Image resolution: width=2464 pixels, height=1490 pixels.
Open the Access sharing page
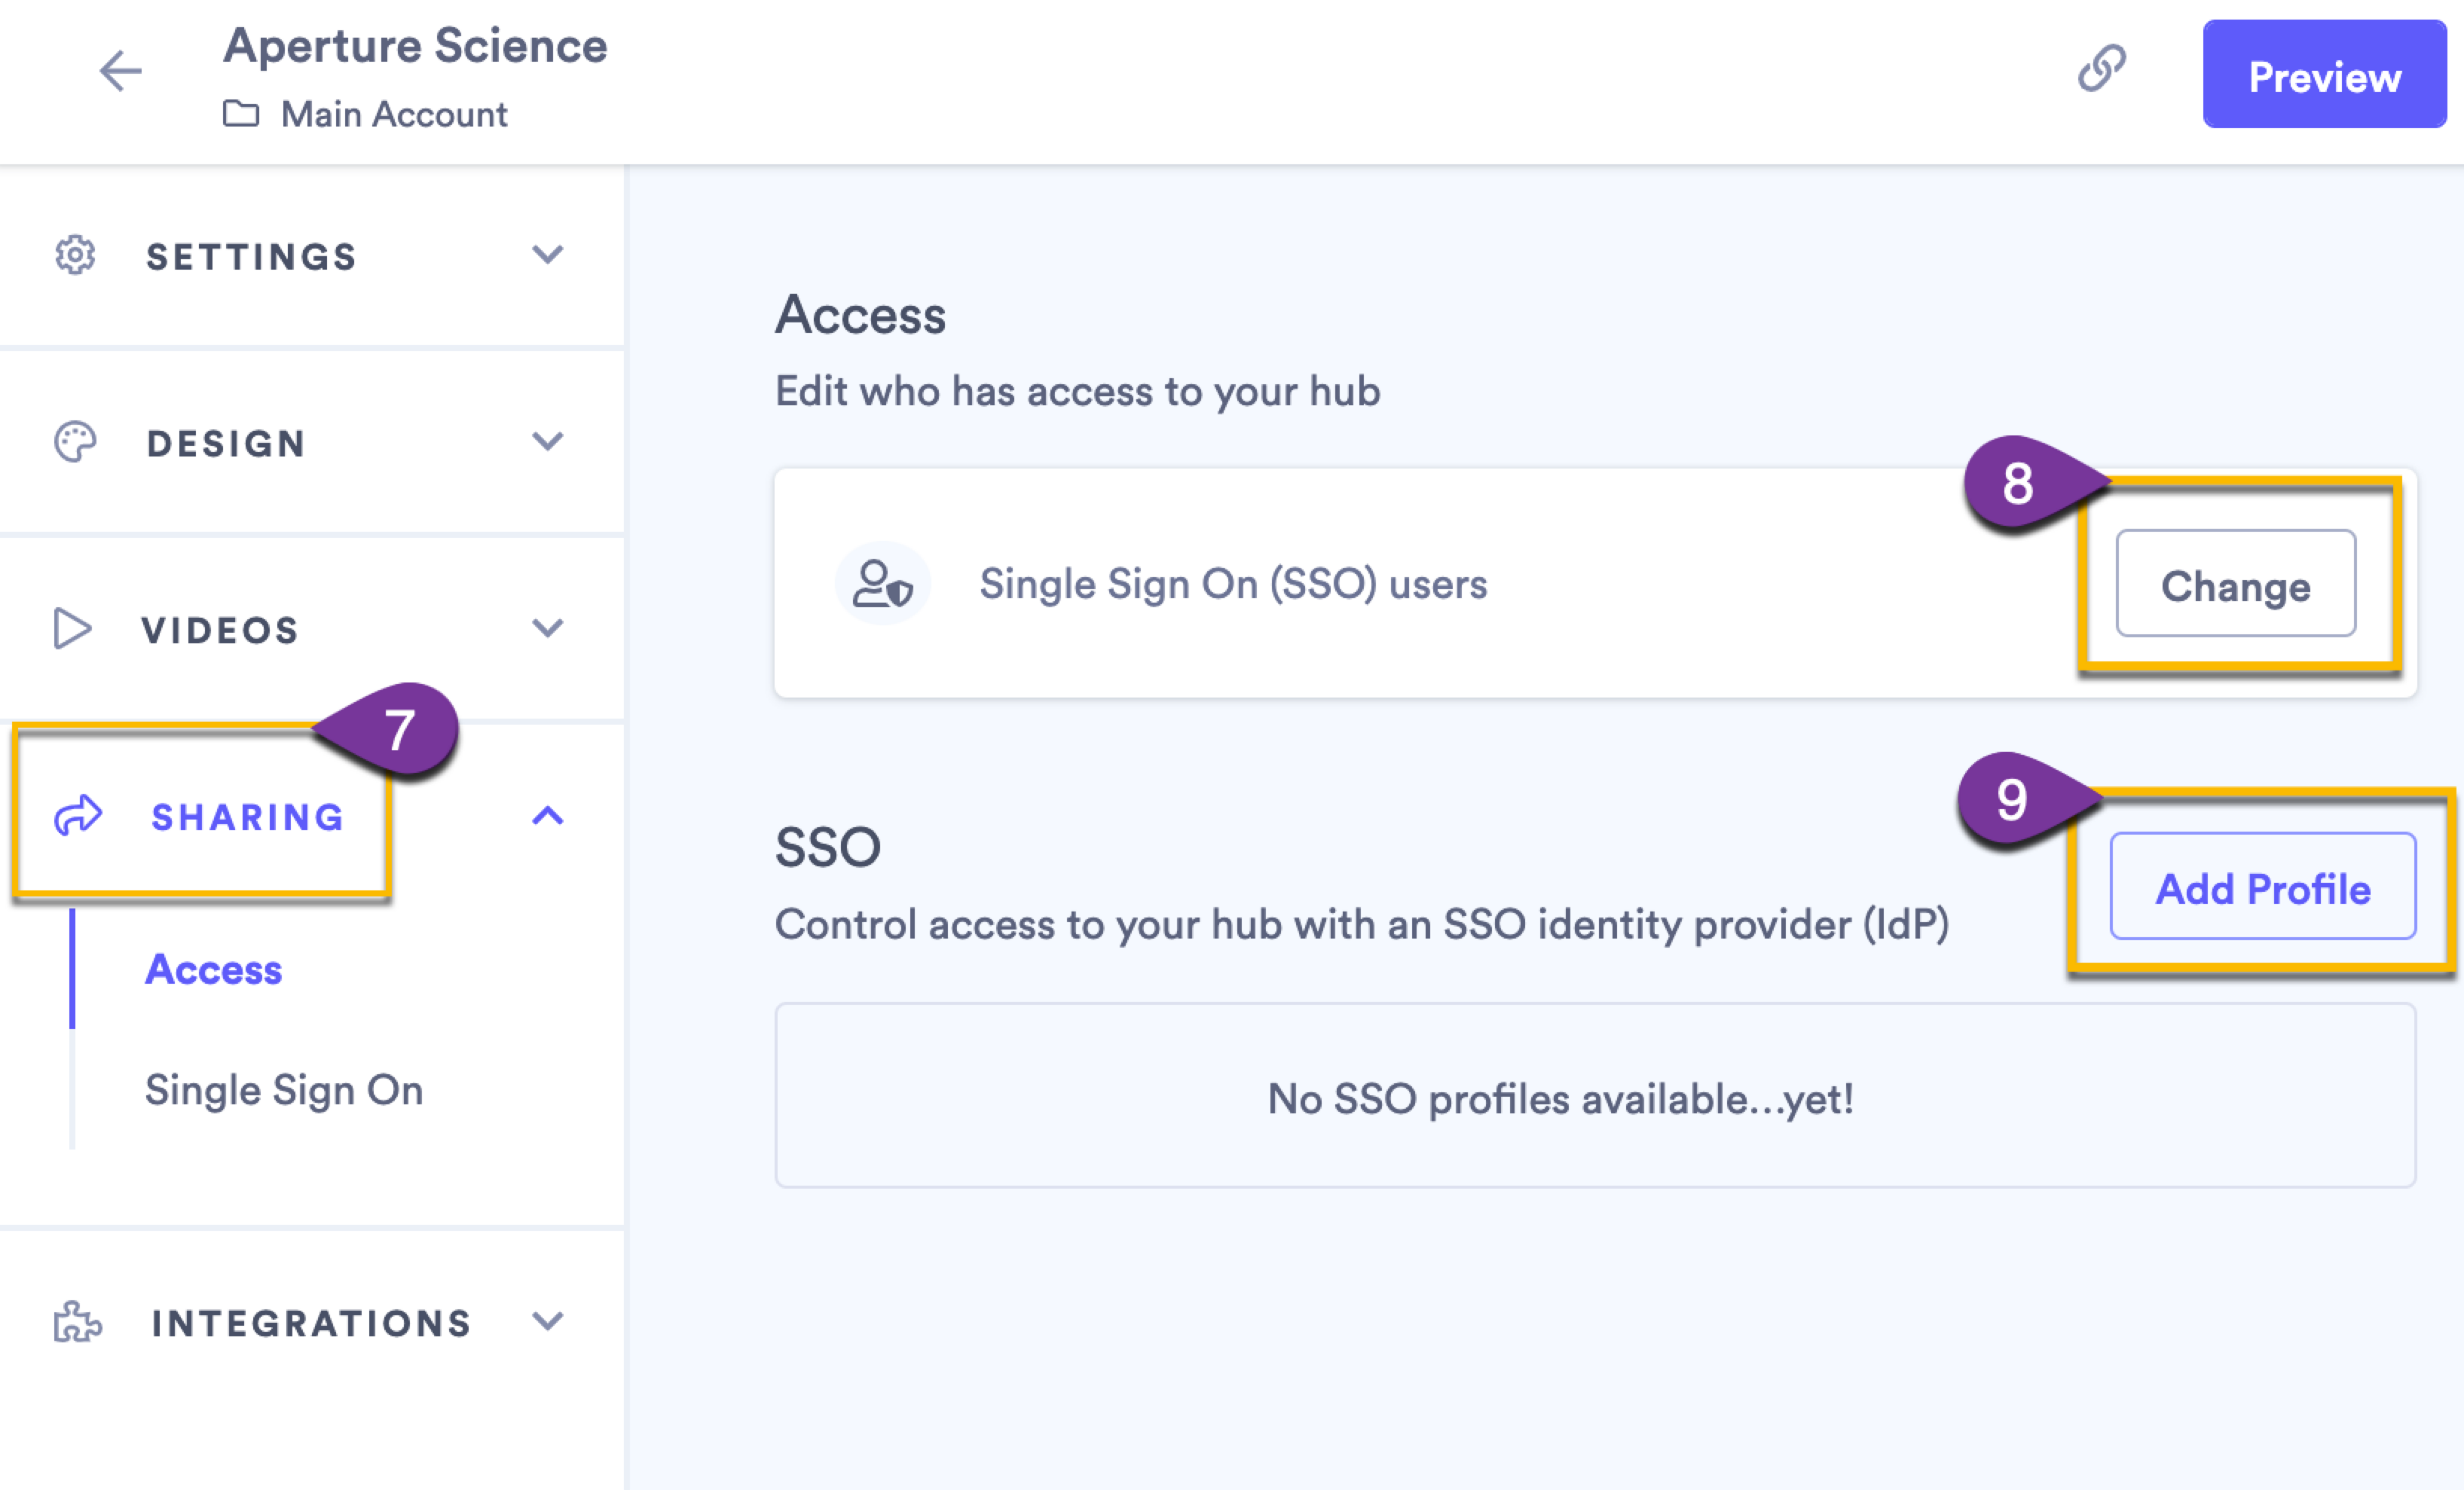[213, 968]
